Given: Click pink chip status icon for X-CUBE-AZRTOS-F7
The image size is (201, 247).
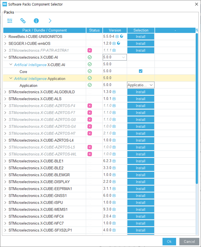Looking at the screenshot, I should (x=89, y=112).
